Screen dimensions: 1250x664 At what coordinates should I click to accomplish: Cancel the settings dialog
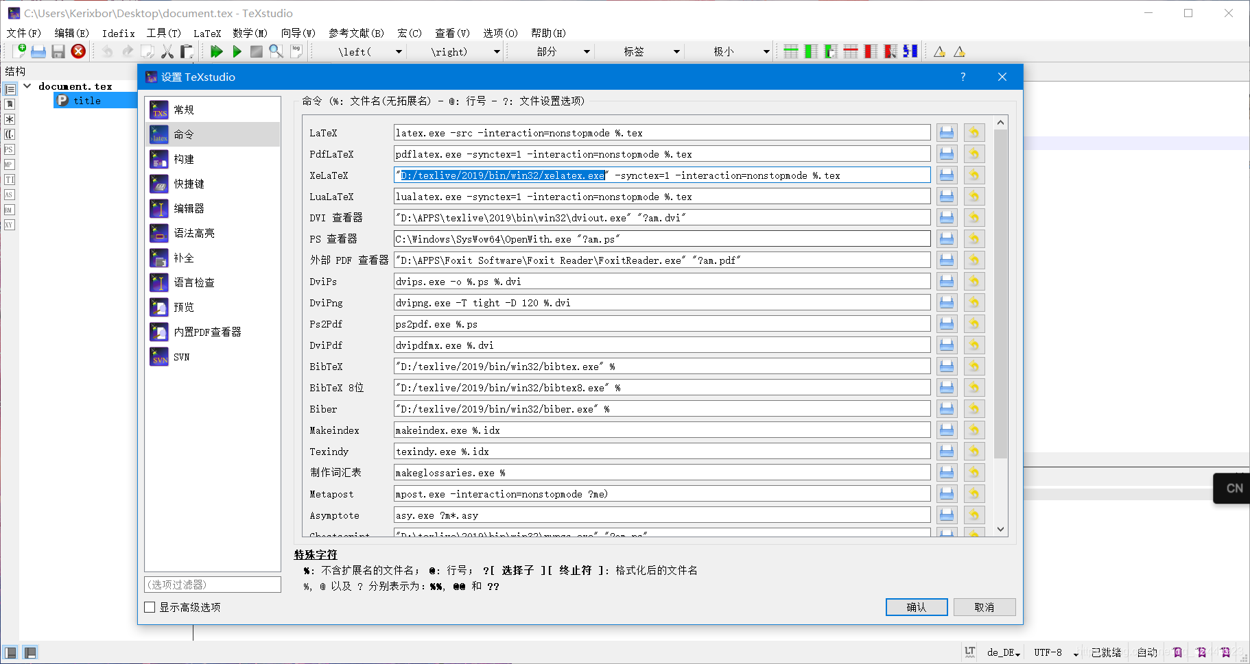click(984, 607)
